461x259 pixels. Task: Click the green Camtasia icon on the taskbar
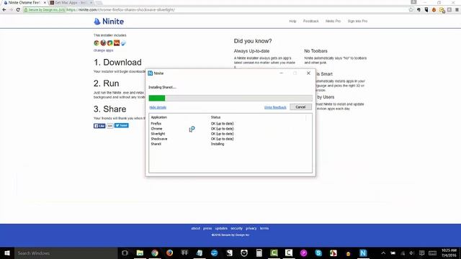(x=274, y=253)
